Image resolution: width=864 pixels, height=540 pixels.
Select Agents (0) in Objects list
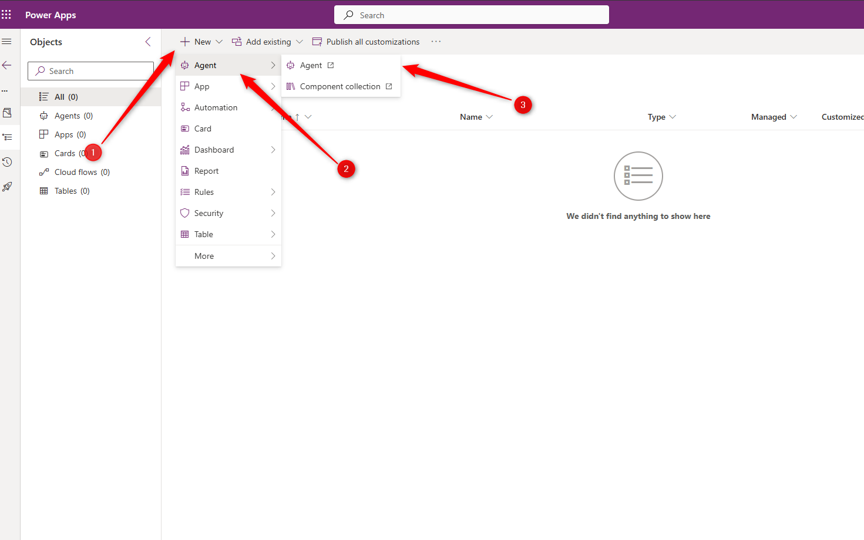[90, 116]
